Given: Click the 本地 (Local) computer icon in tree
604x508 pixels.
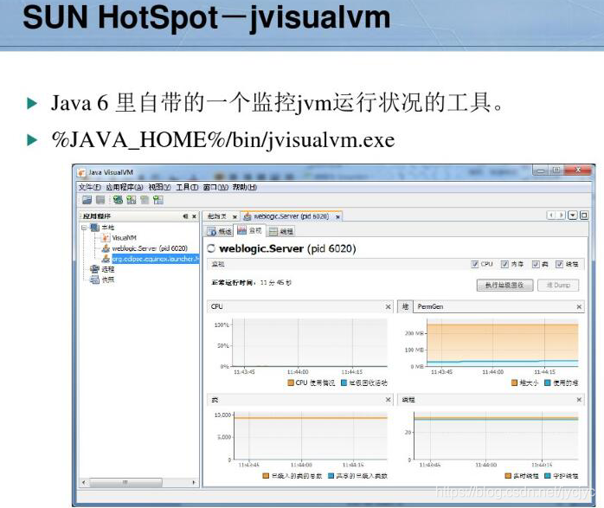Looking at the screenshot, I should (x=95, y=228).
